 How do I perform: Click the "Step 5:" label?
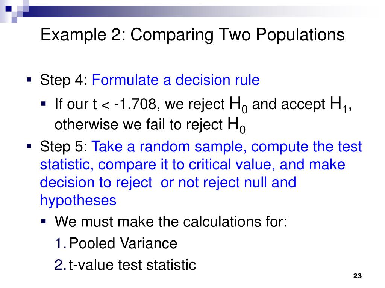64,147
